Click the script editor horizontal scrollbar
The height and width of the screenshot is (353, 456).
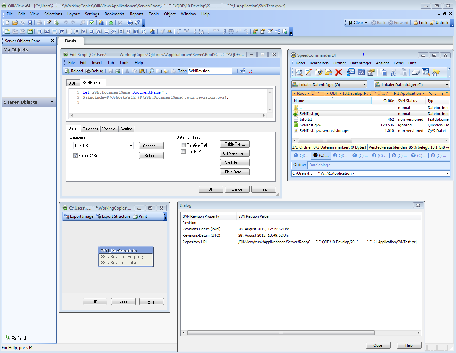[x=168, y=115]
